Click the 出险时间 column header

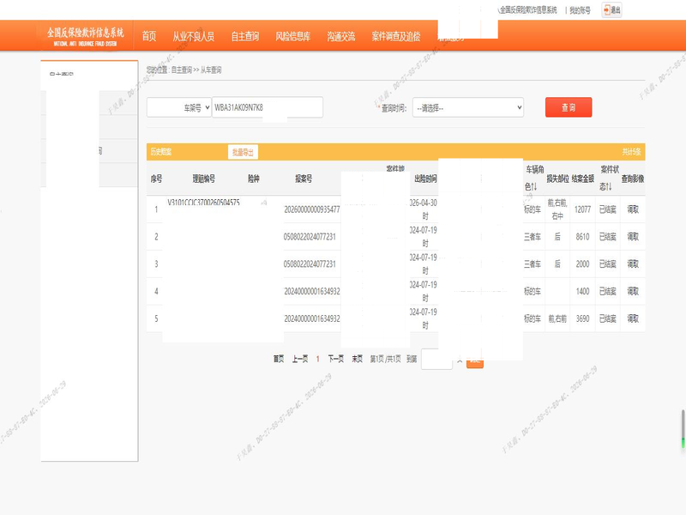[425, 179]
